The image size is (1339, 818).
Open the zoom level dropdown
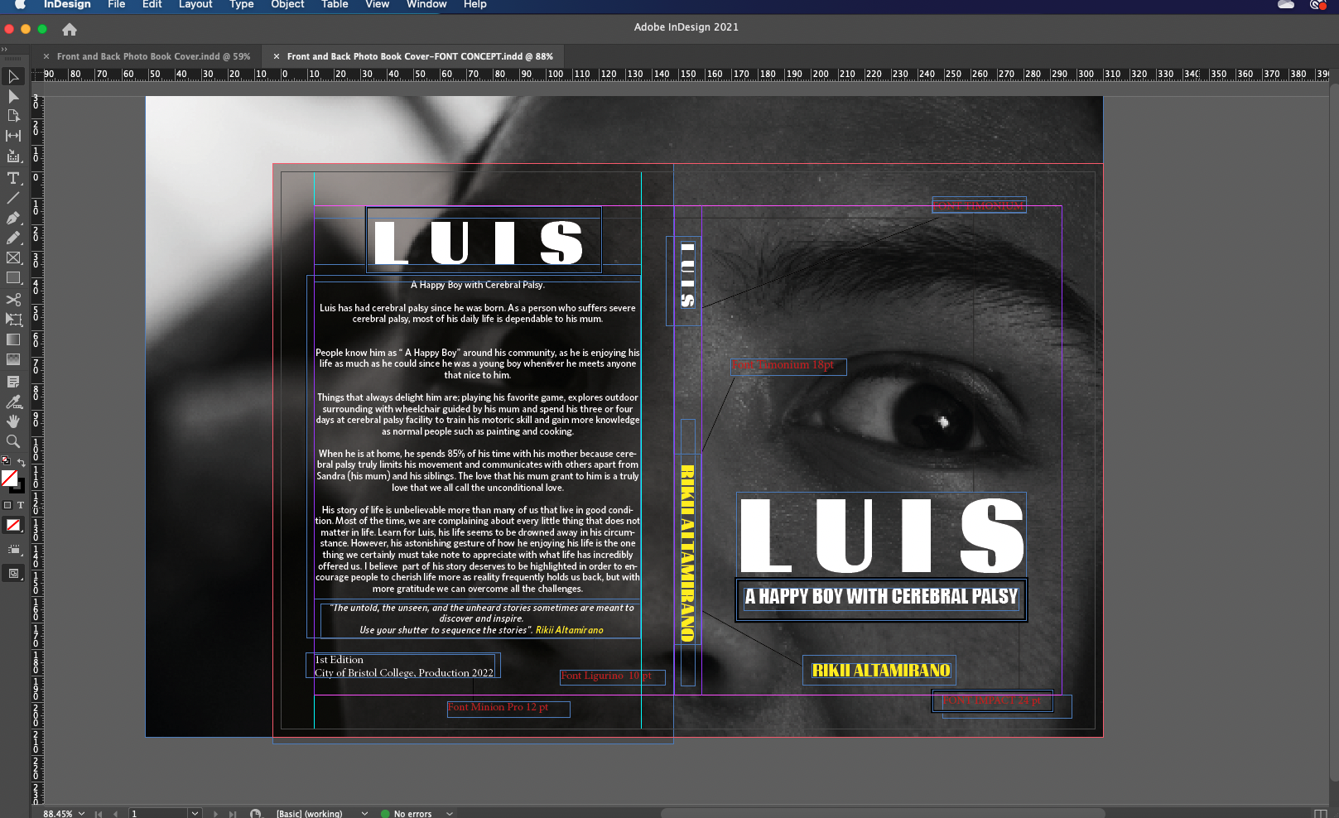81,813
